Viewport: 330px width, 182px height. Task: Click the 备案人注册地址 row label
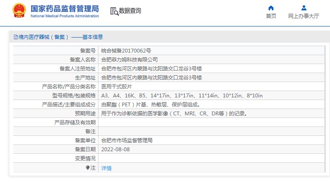[77, 69]
